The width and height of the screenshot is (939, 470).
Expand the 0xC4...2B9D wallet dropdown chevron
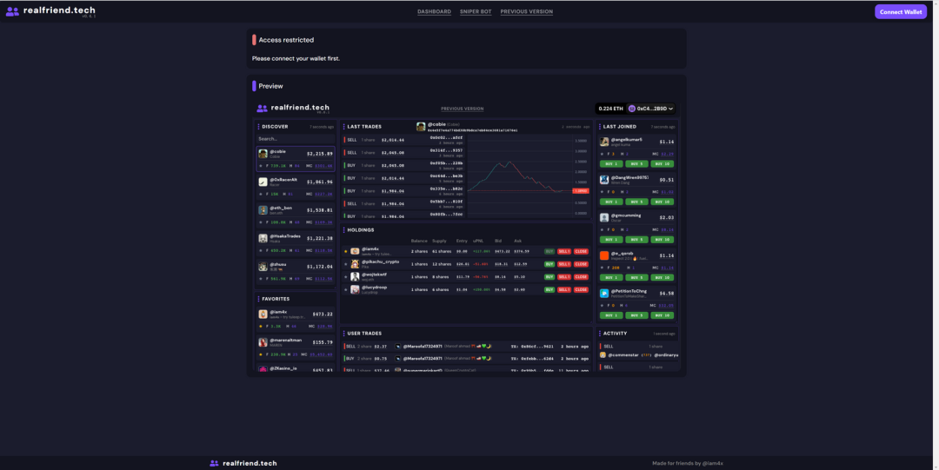(x=670, y=109)
